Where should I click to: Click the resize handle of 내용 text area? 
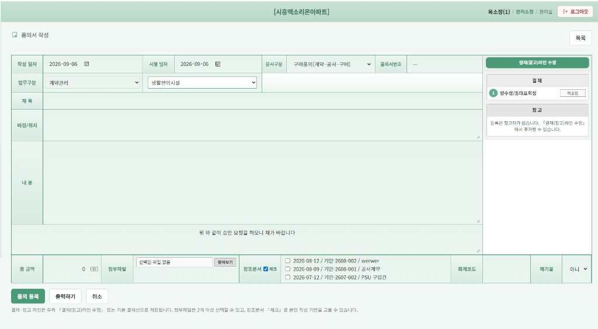point(478,220)
